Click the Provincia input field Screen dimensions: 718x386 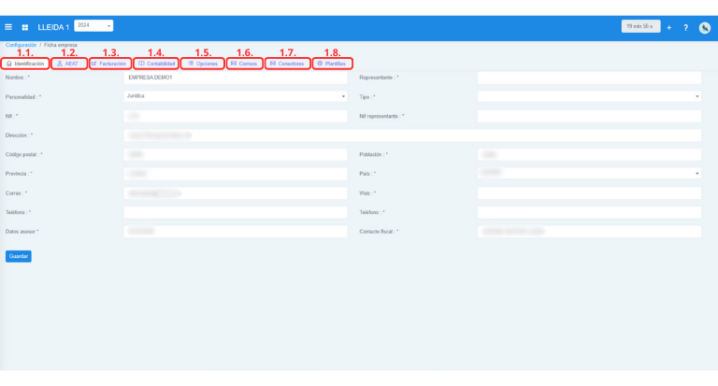(x=236, y=174)
